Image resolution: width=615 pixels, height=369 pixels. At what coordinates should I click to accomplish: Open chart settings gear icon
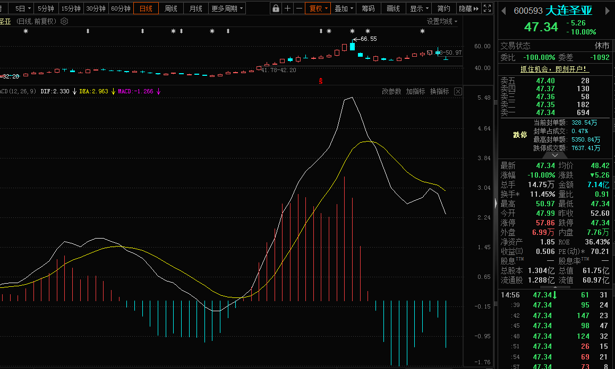64,21
